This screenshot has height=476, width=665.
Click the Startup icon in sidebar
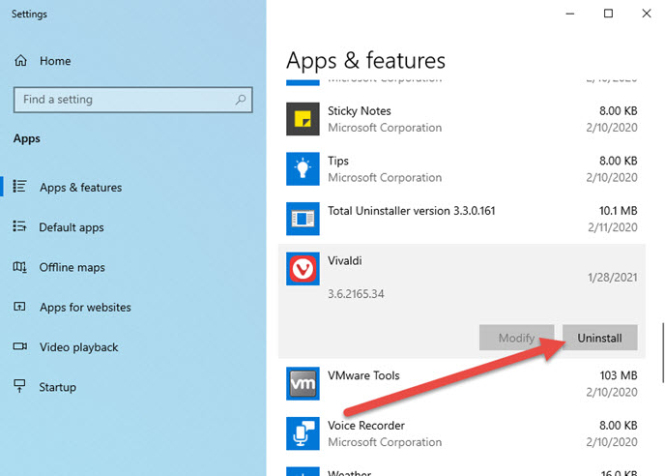(x=19, y=386)
